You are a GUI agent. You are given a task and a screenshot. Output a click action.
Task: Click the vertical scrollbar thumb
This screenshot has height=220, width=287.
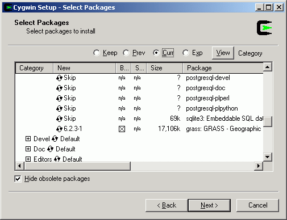coord(268,121)
